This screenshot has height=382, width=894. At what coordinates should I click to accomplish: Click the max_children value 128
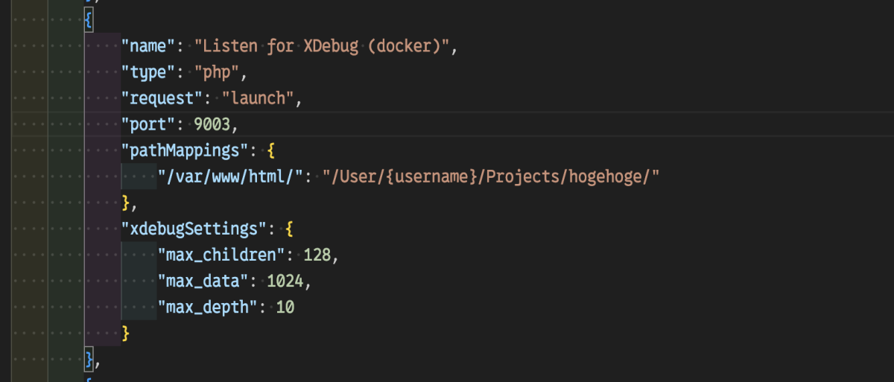click(317, 255)
